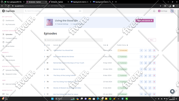
Task: View analytics for 'The Story of the Loving Father'
Action: (146, 75)
